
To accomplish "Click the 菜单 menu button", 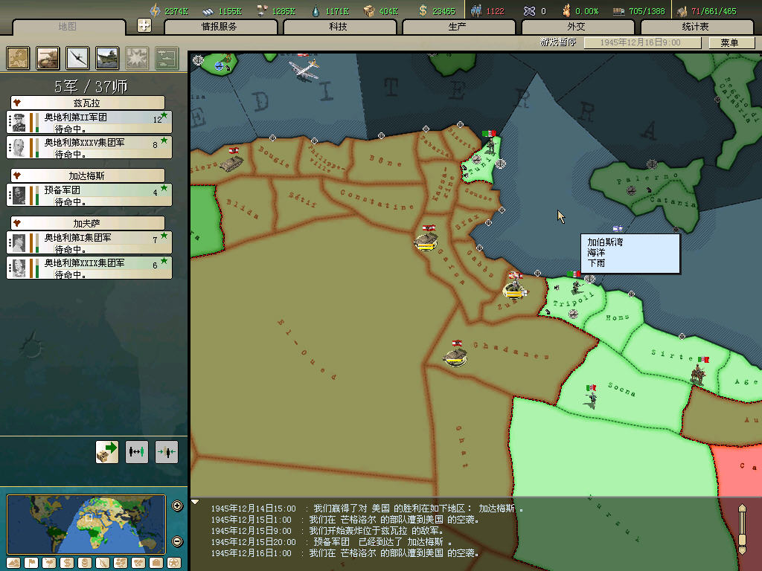I will tap(729, 42).
